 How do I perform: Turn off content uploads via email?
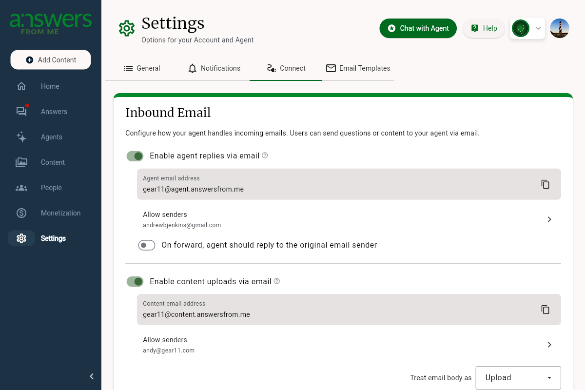pos(135,281)
